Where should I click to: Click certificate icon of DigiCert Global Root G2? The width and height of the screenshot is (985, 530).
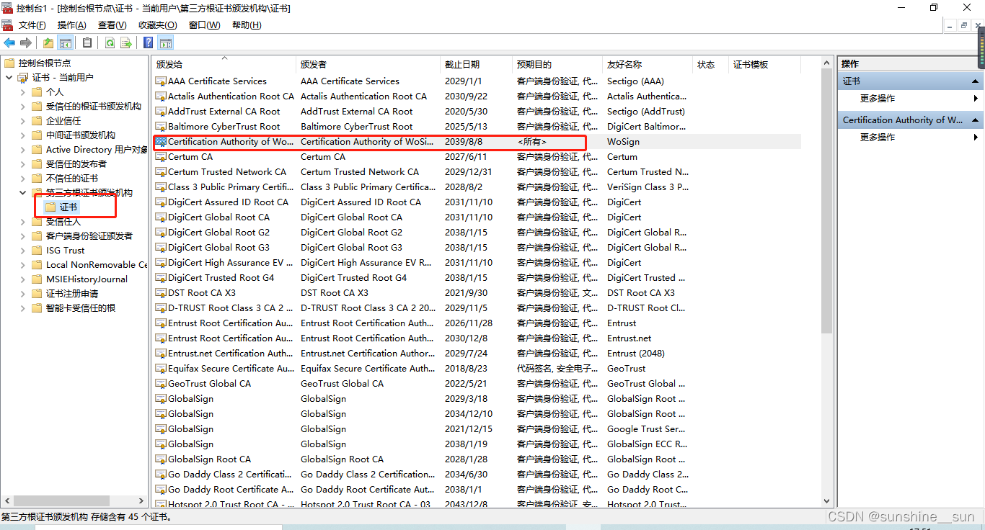point(161,233)
